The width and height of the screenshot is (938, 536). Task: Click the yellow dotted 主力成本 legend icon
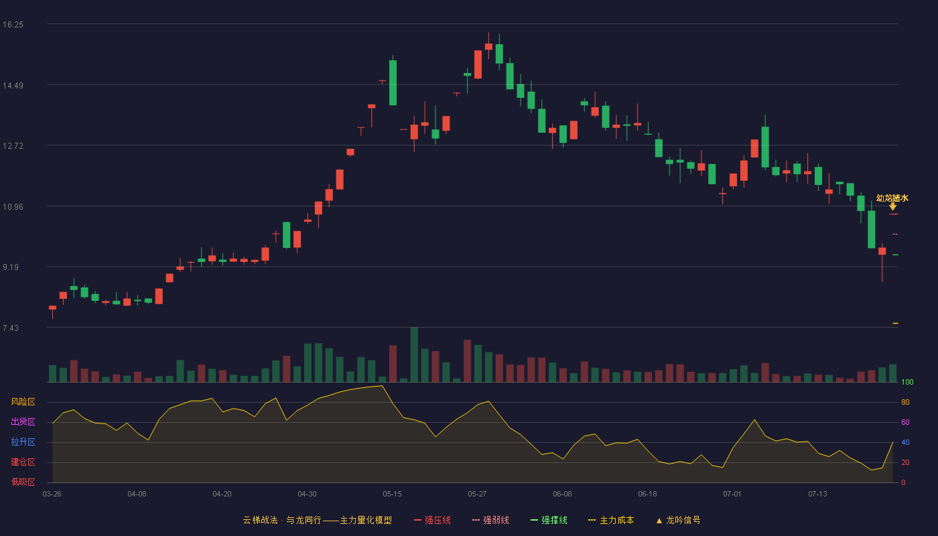[592, 521]
